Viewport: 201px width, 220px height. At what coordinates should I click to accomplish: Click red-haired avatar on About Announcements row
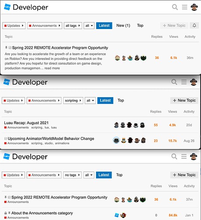[x=123, y=215]
